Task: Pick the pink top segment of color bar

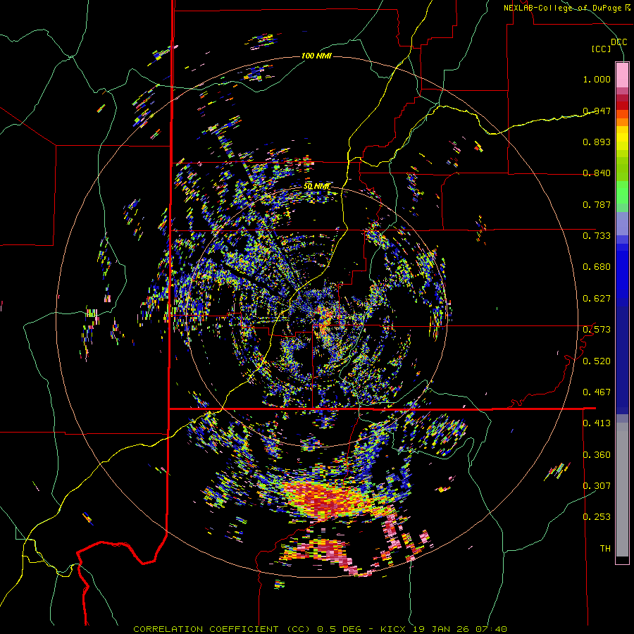Action: 622,75
